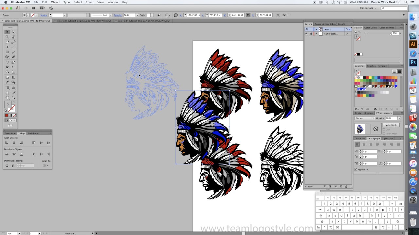Select the Type tool

(7, 47)
